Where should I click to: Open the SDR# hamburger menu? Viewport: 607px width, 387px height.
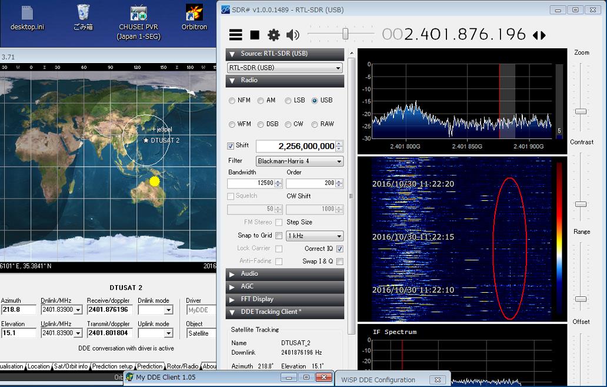coord(235,35)
